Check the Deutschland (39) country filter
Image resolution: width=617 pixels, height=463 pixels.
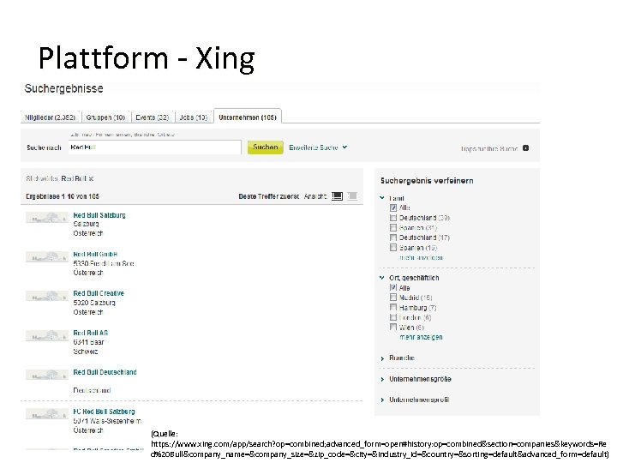(393, 218)
